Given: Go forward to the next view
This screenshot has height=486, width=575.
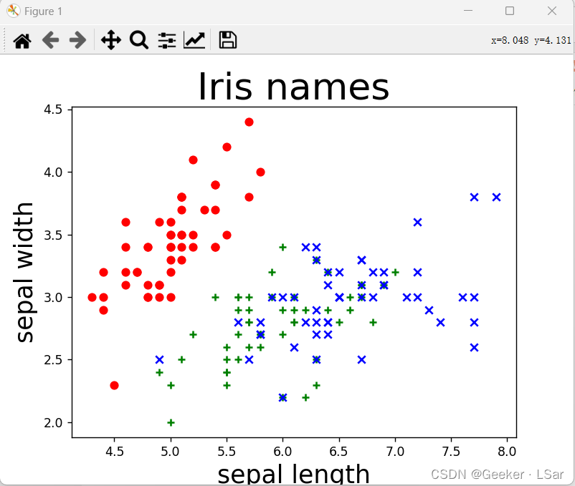Looking at the screenshot, I should [x=77, y=40].
